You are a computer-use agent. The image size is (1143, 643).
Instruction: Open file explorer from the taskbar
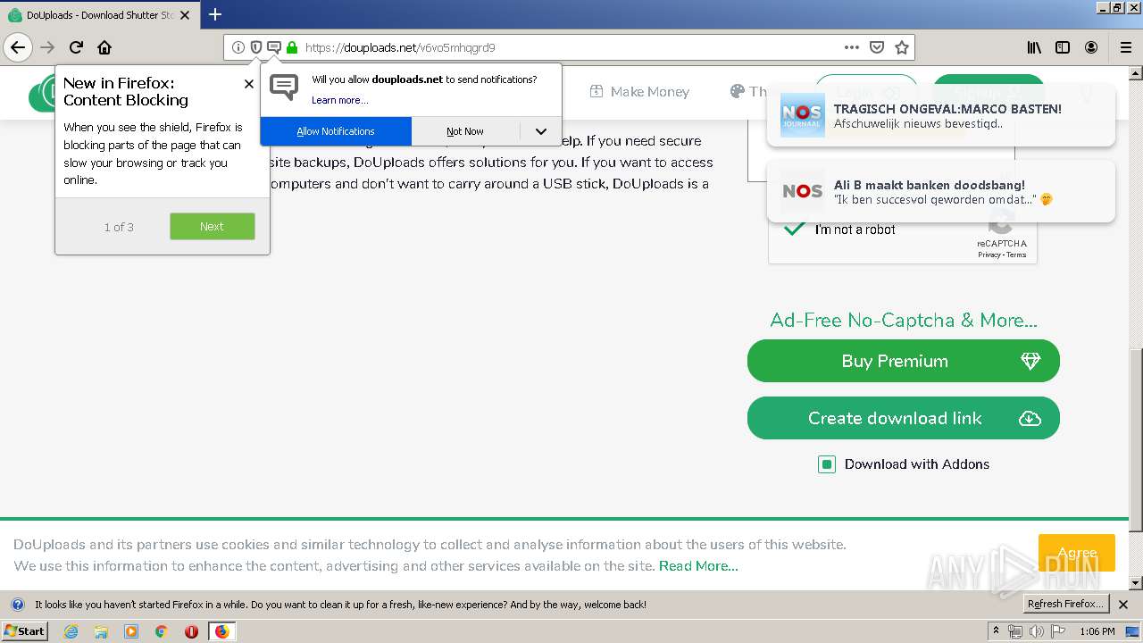[101, 631]
